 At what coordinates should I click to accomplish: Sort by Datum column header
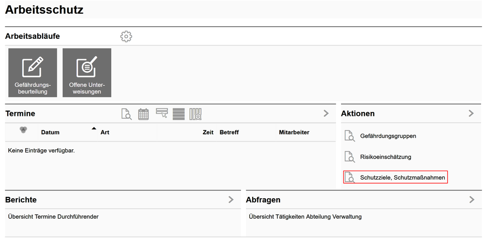[50, 132]
